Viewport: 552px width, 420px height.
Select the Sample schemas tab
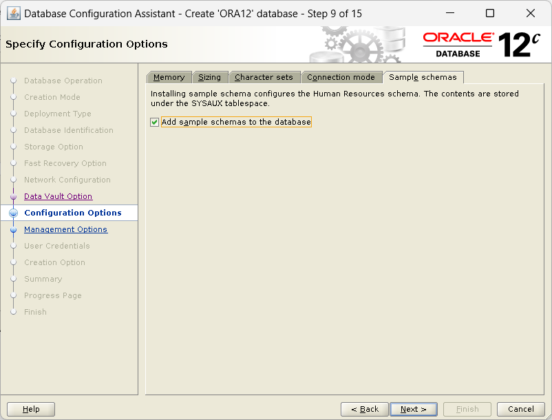coord(423,77)
